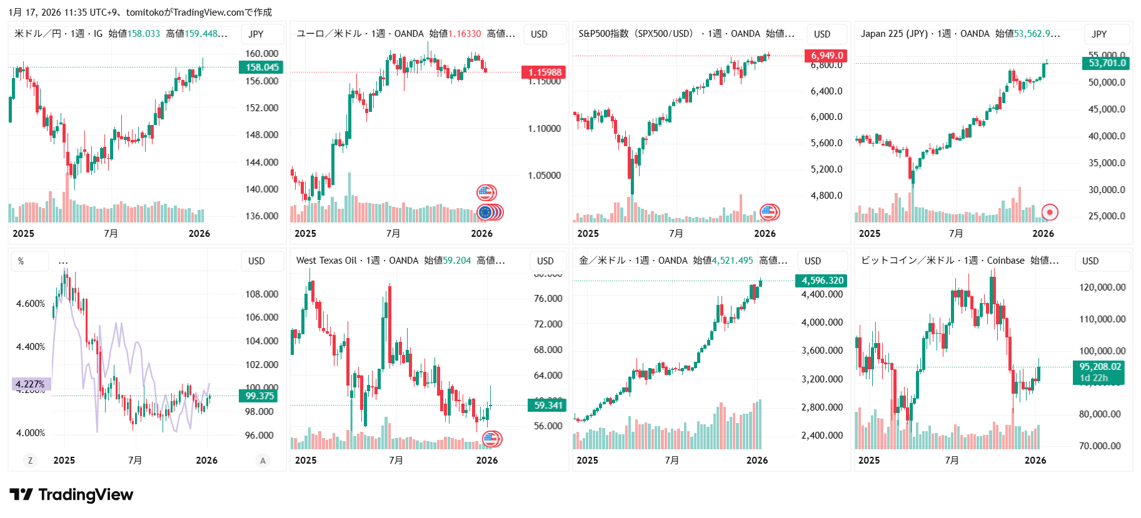
Task: Open the JPY currency selector on the USD/JPY chart
Action: pyautogui.click(x=256, y=34)
